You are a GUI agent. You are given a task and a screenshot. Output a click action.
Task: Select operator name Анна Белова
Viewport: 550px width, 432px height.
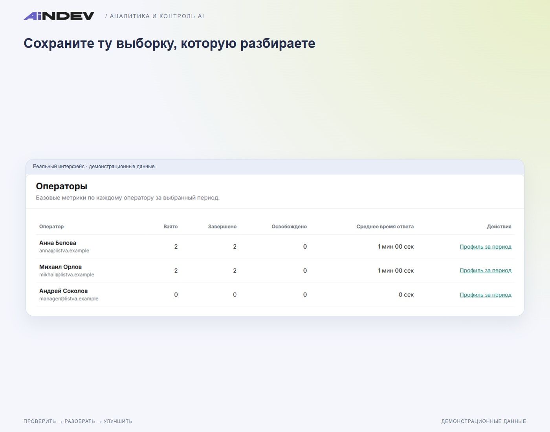click(x=58, y=243)
